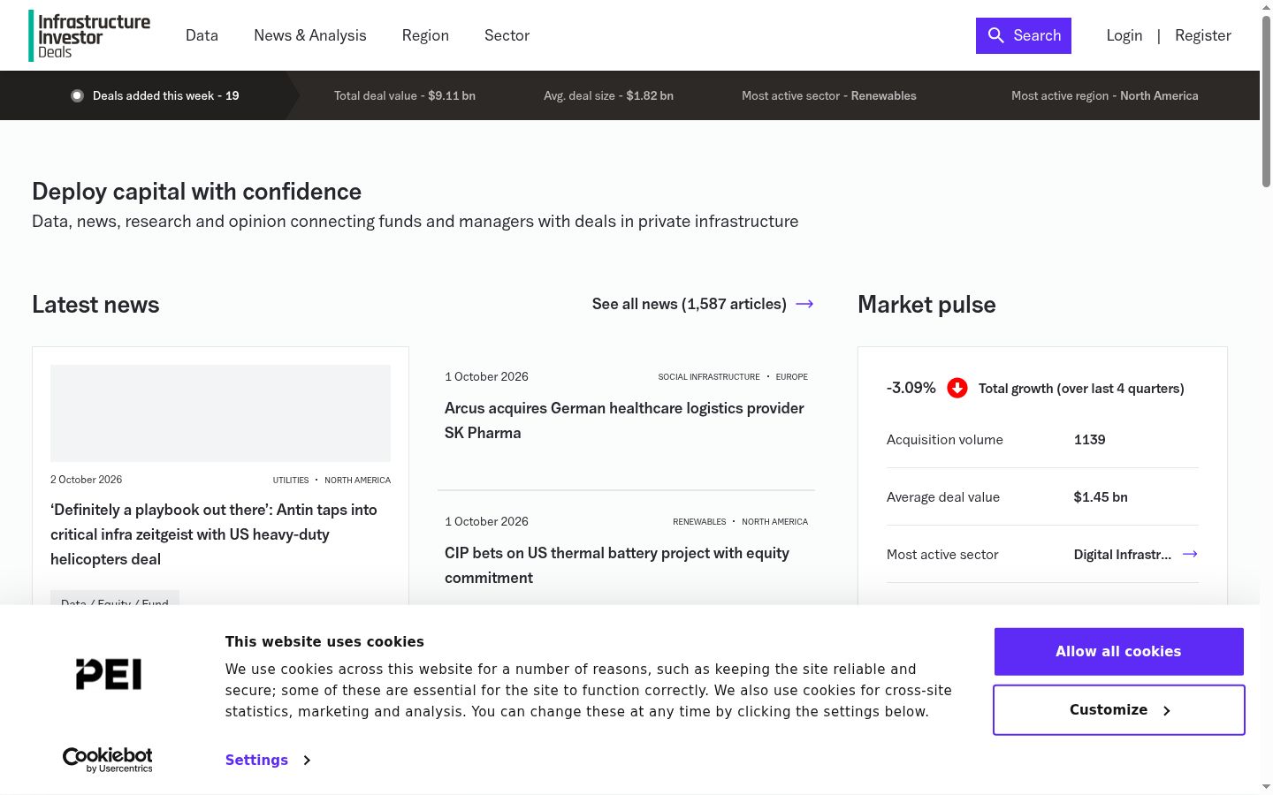1273x795 pixels.
Task: Click the Antin article image placeholder
Action: pos(220,413)
